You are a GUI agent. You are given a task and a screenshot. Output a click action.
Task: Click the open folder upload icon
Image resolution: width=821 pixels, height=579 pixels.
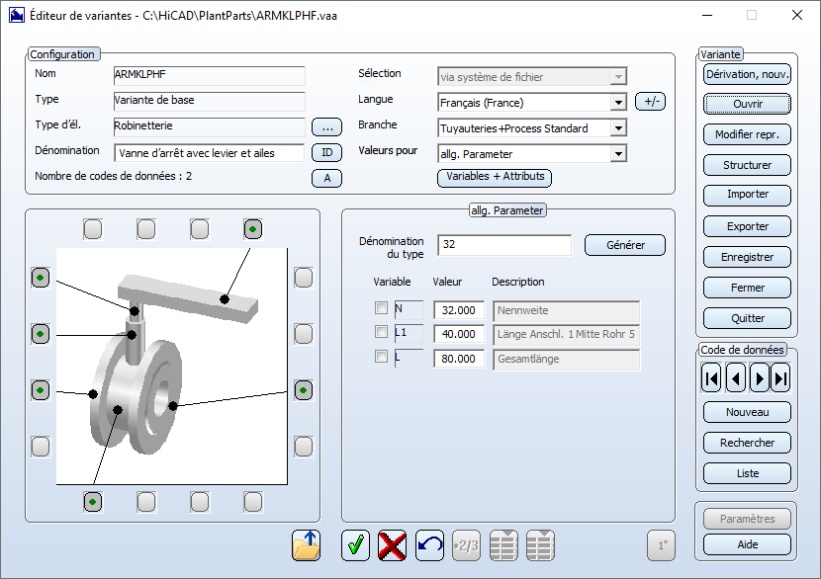tap(307, 545)
